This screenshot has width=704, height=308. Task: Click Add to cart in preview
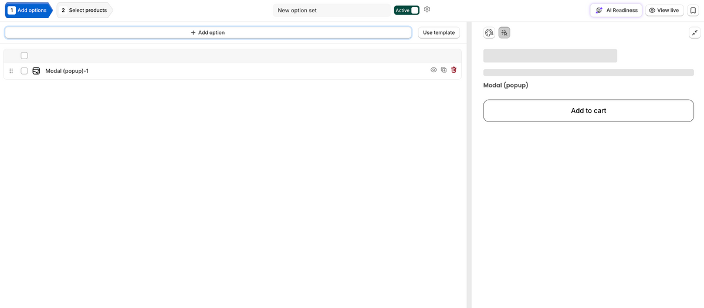click(588, 111)
